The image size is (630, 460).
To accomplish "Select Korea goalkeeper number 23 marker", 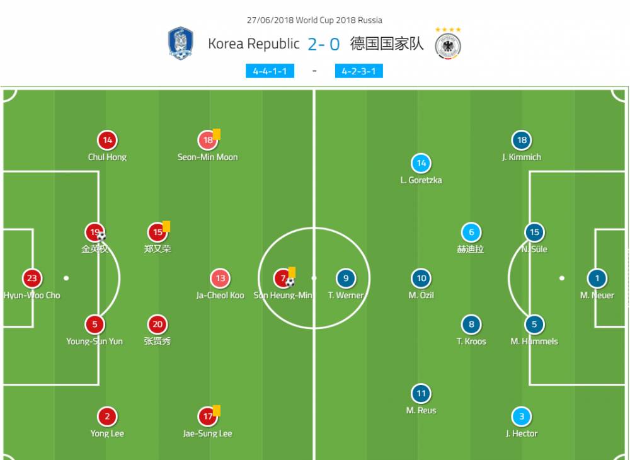I will pos(31,278).
